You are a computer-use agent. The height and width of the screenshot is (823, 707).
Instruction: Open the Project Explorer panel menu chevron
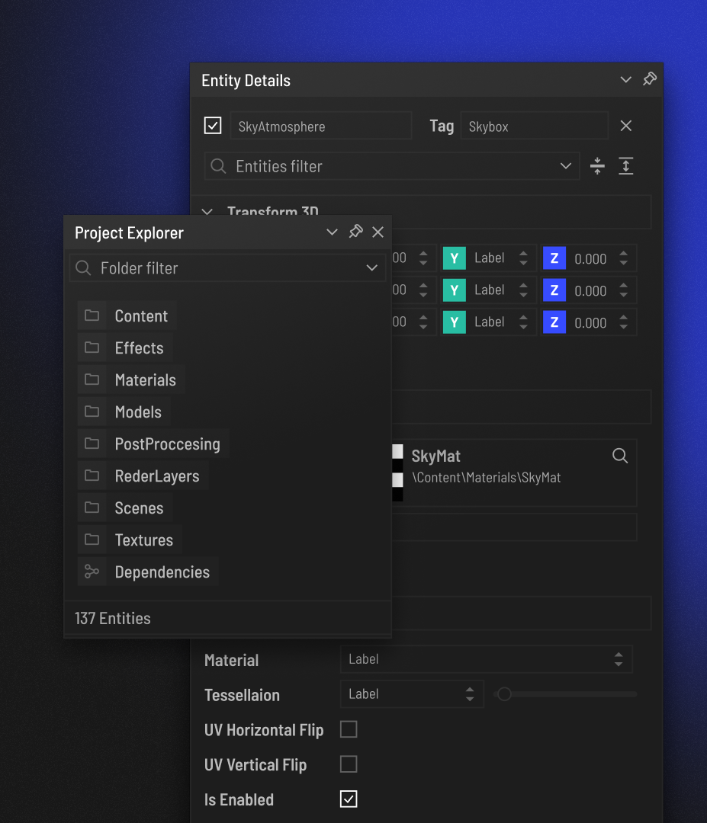pos(332,232)
